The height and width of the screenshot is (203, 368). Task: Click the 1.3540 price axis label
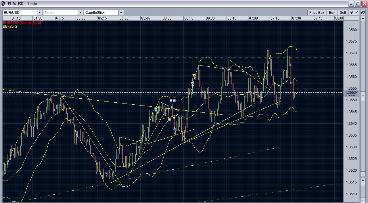(351, 124)
